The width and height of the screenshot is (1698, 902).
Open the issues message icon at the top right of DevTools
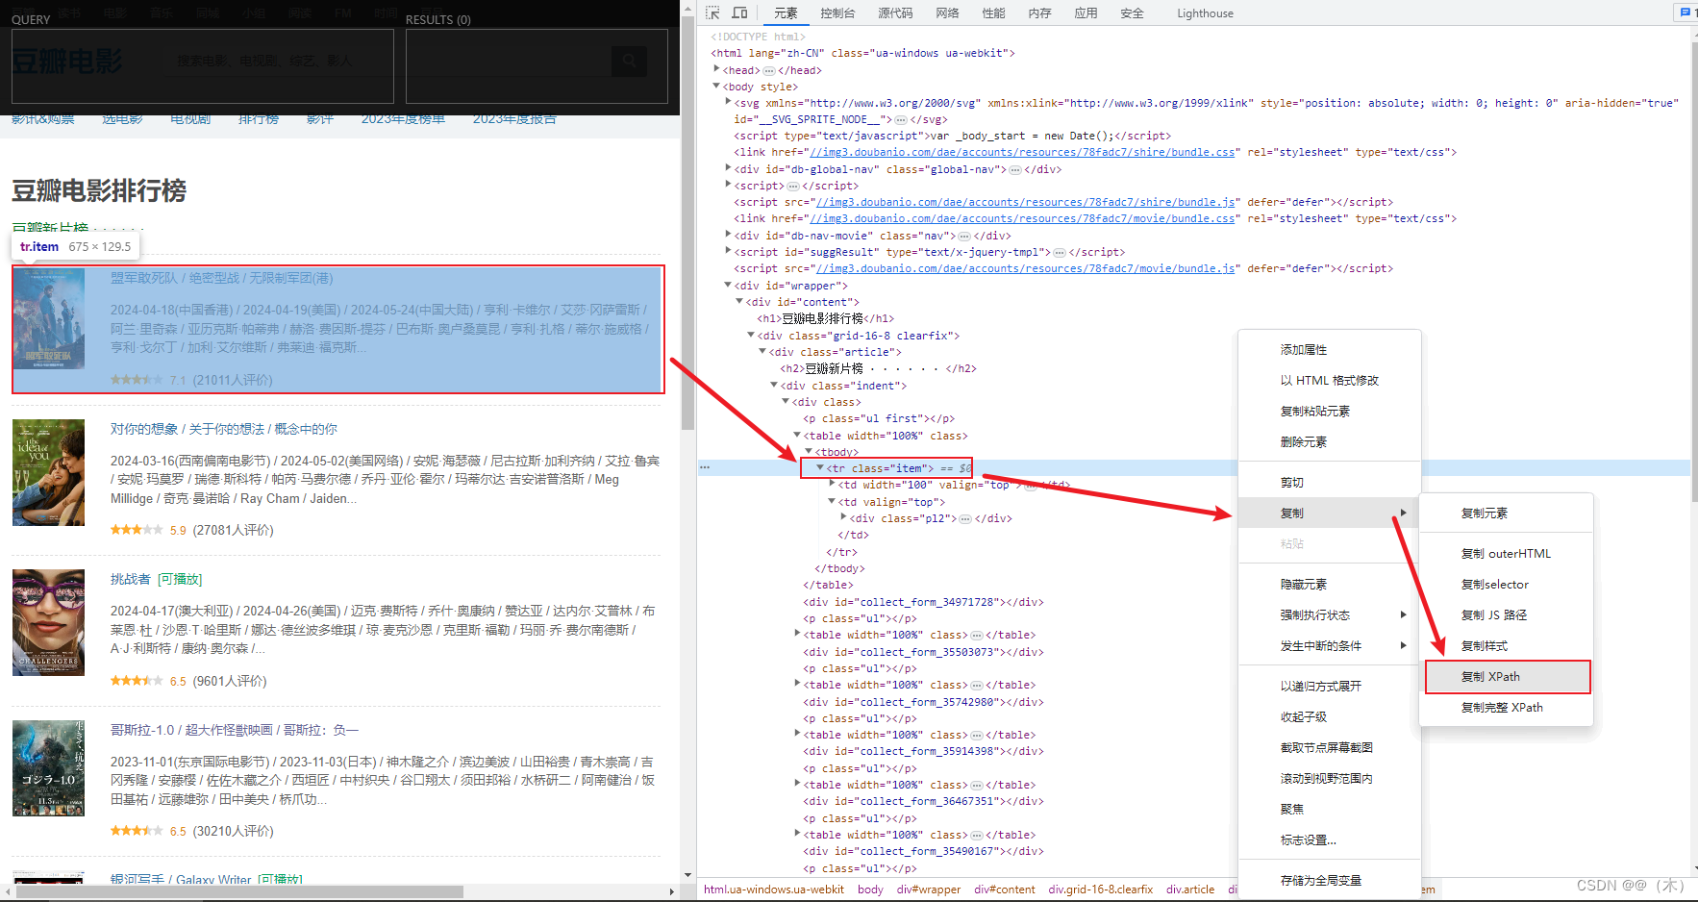pos(1685,13)
